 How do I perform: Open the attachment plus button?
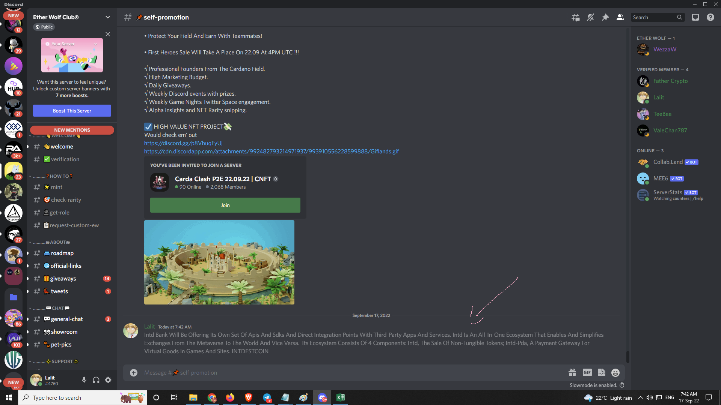(134, 373)
